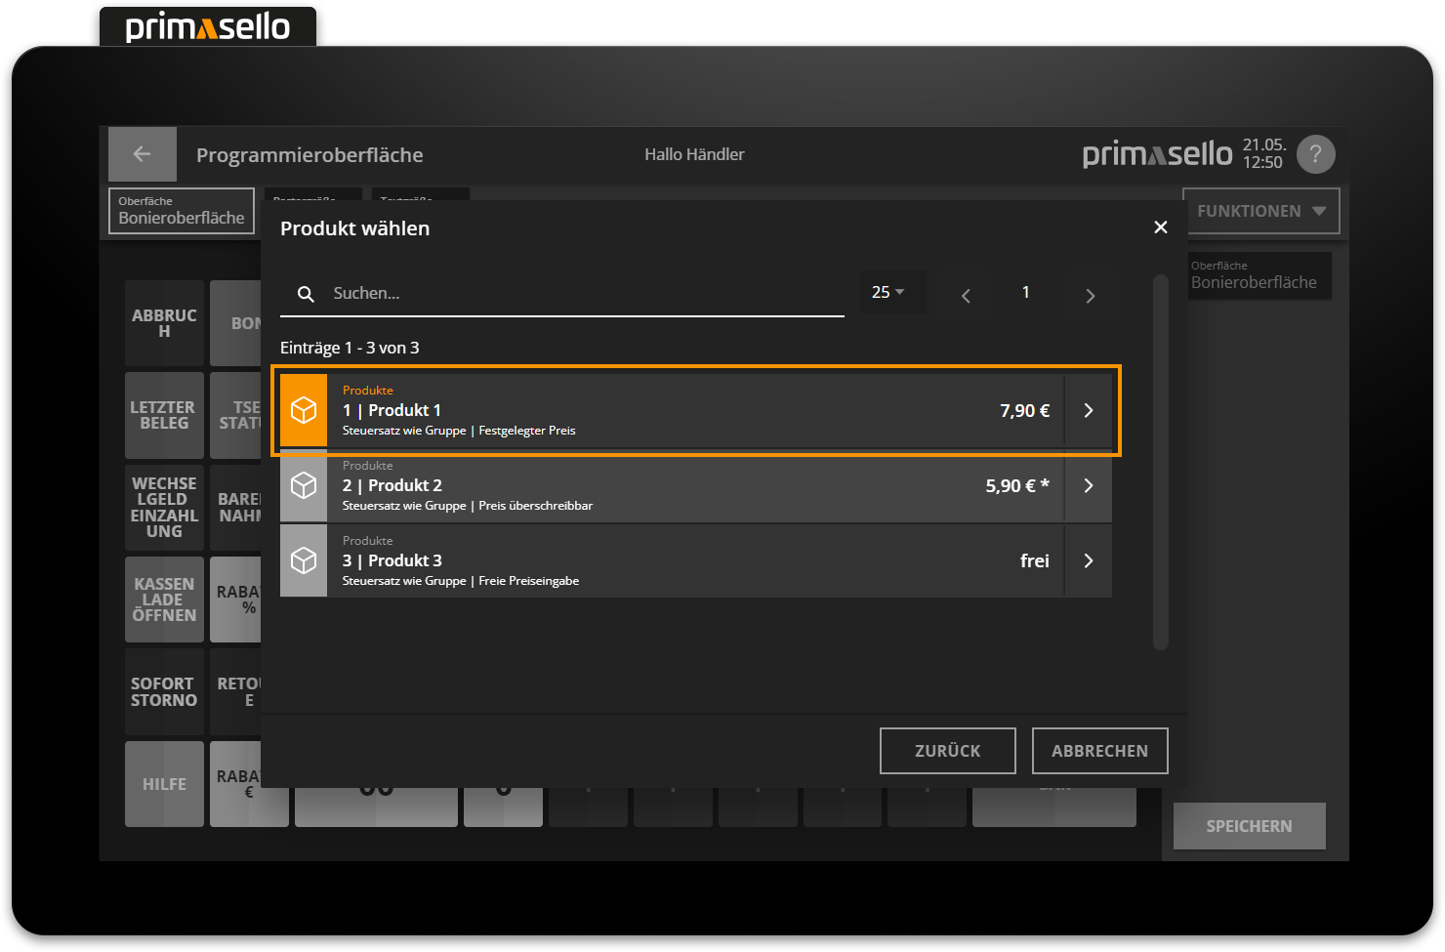Screen dimensions: 1445x952
Task: Click the cube icon beside Produkt 2
Action: 304,485
